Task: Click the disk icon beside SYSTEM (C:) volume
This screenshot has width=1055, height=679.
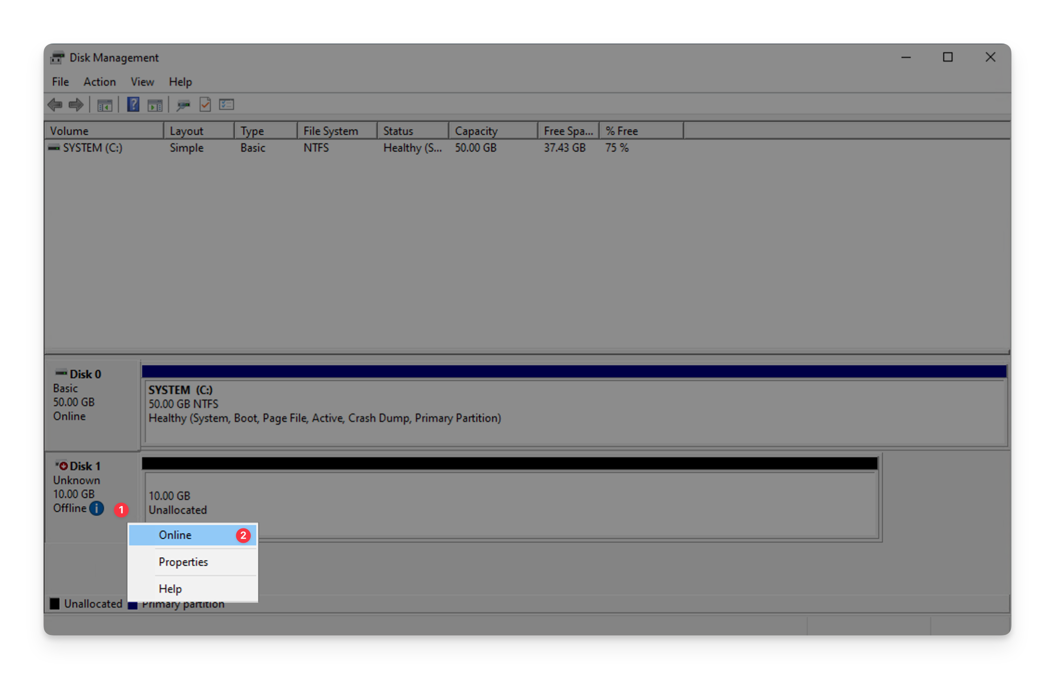Action: 54,147
